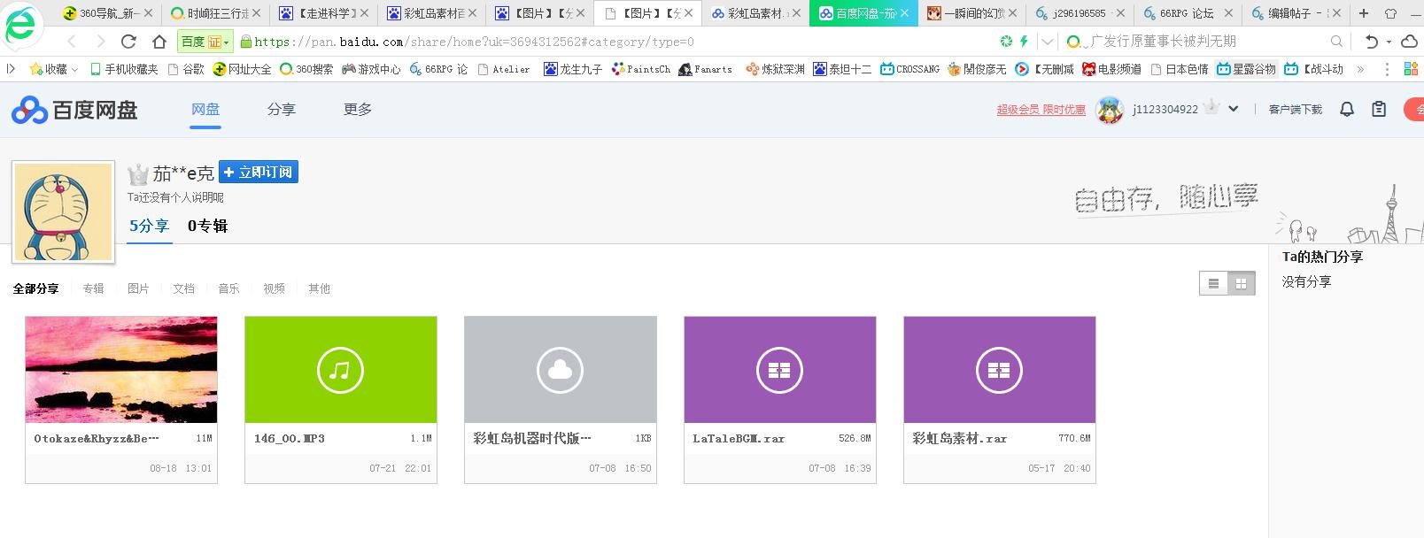The height and width of the screenshot is (538, 1424).
Task: Open the Otokaze&Rhyzz sunset image thumbnail
Action: [x=121, y=370]
